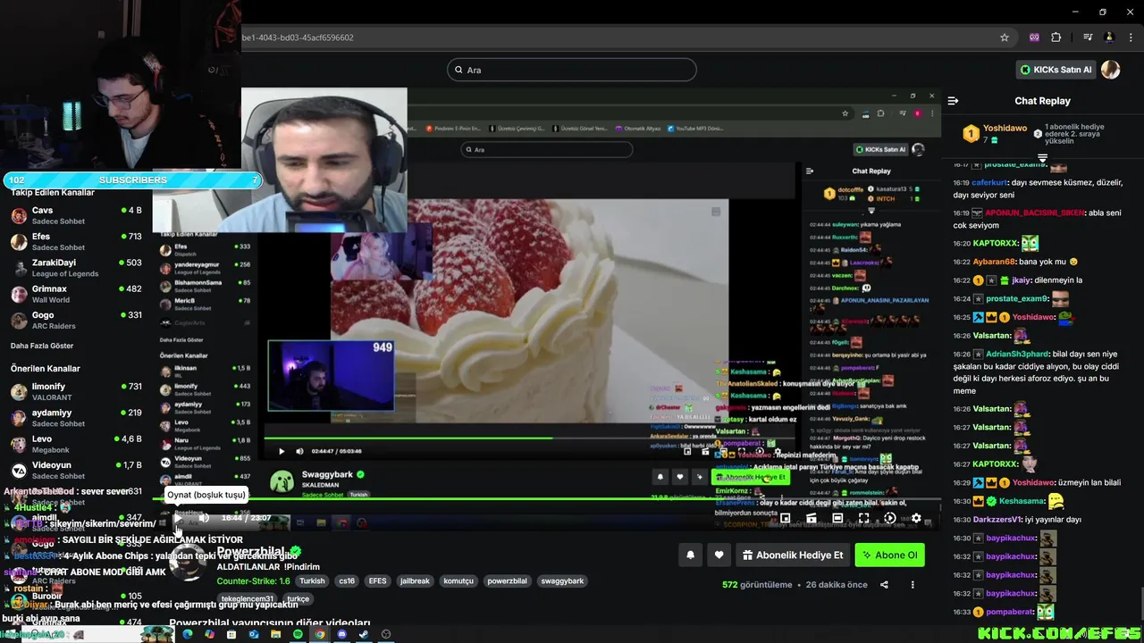The width and height of the screenshot is (1144, 643).
Task: Open aydamiyy recommended channel
Action: coord(76,418)
